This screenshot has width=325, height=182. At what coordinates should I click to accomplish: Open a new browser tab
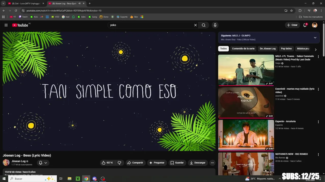point(90,4)
